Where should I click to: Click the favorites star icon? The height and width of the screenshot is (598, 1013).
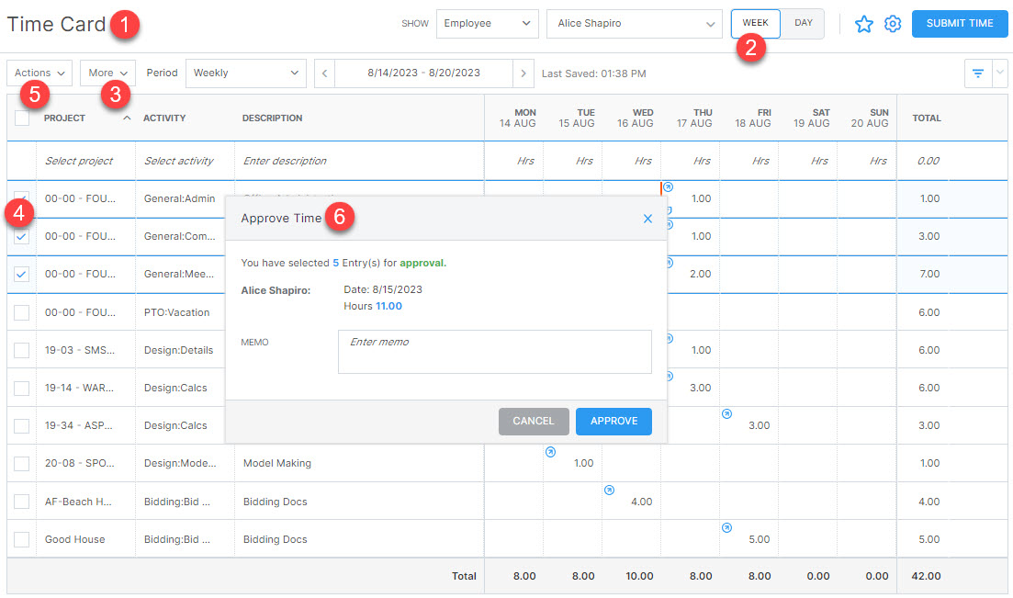pyautogui.click(x=864, y=24)
